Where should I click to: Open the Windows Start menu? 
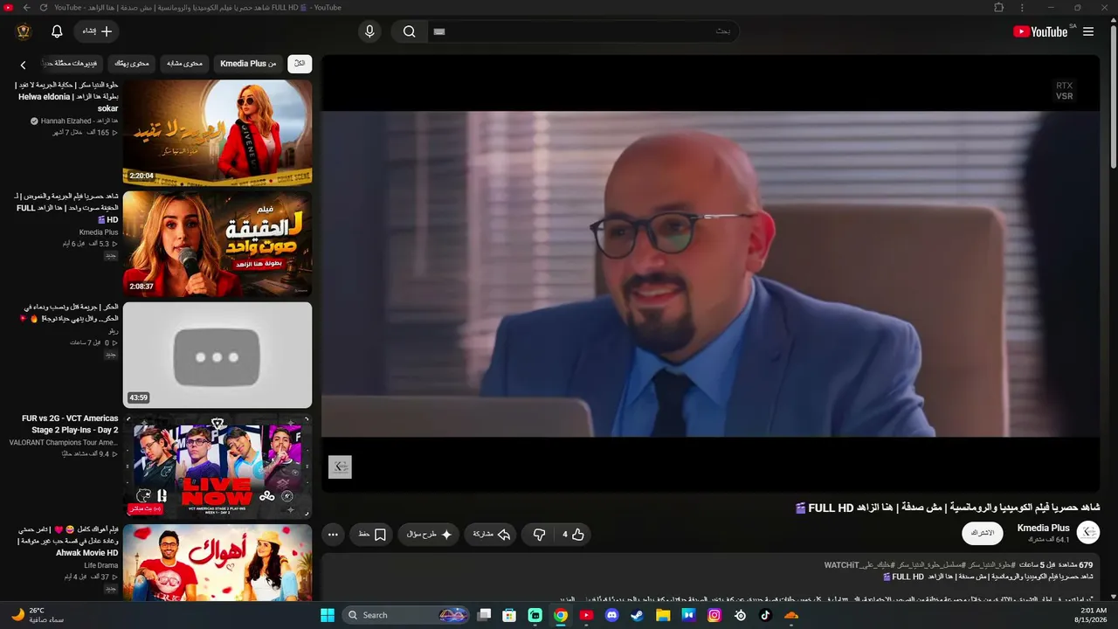(x=328, y=615)
